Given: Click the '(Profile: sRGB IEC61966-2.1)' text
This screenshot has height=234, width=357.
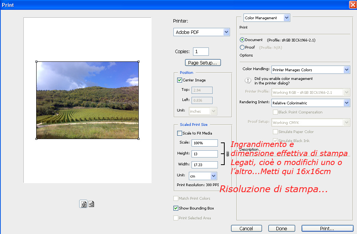Looking at the screenshot, I should click(291, 40).
